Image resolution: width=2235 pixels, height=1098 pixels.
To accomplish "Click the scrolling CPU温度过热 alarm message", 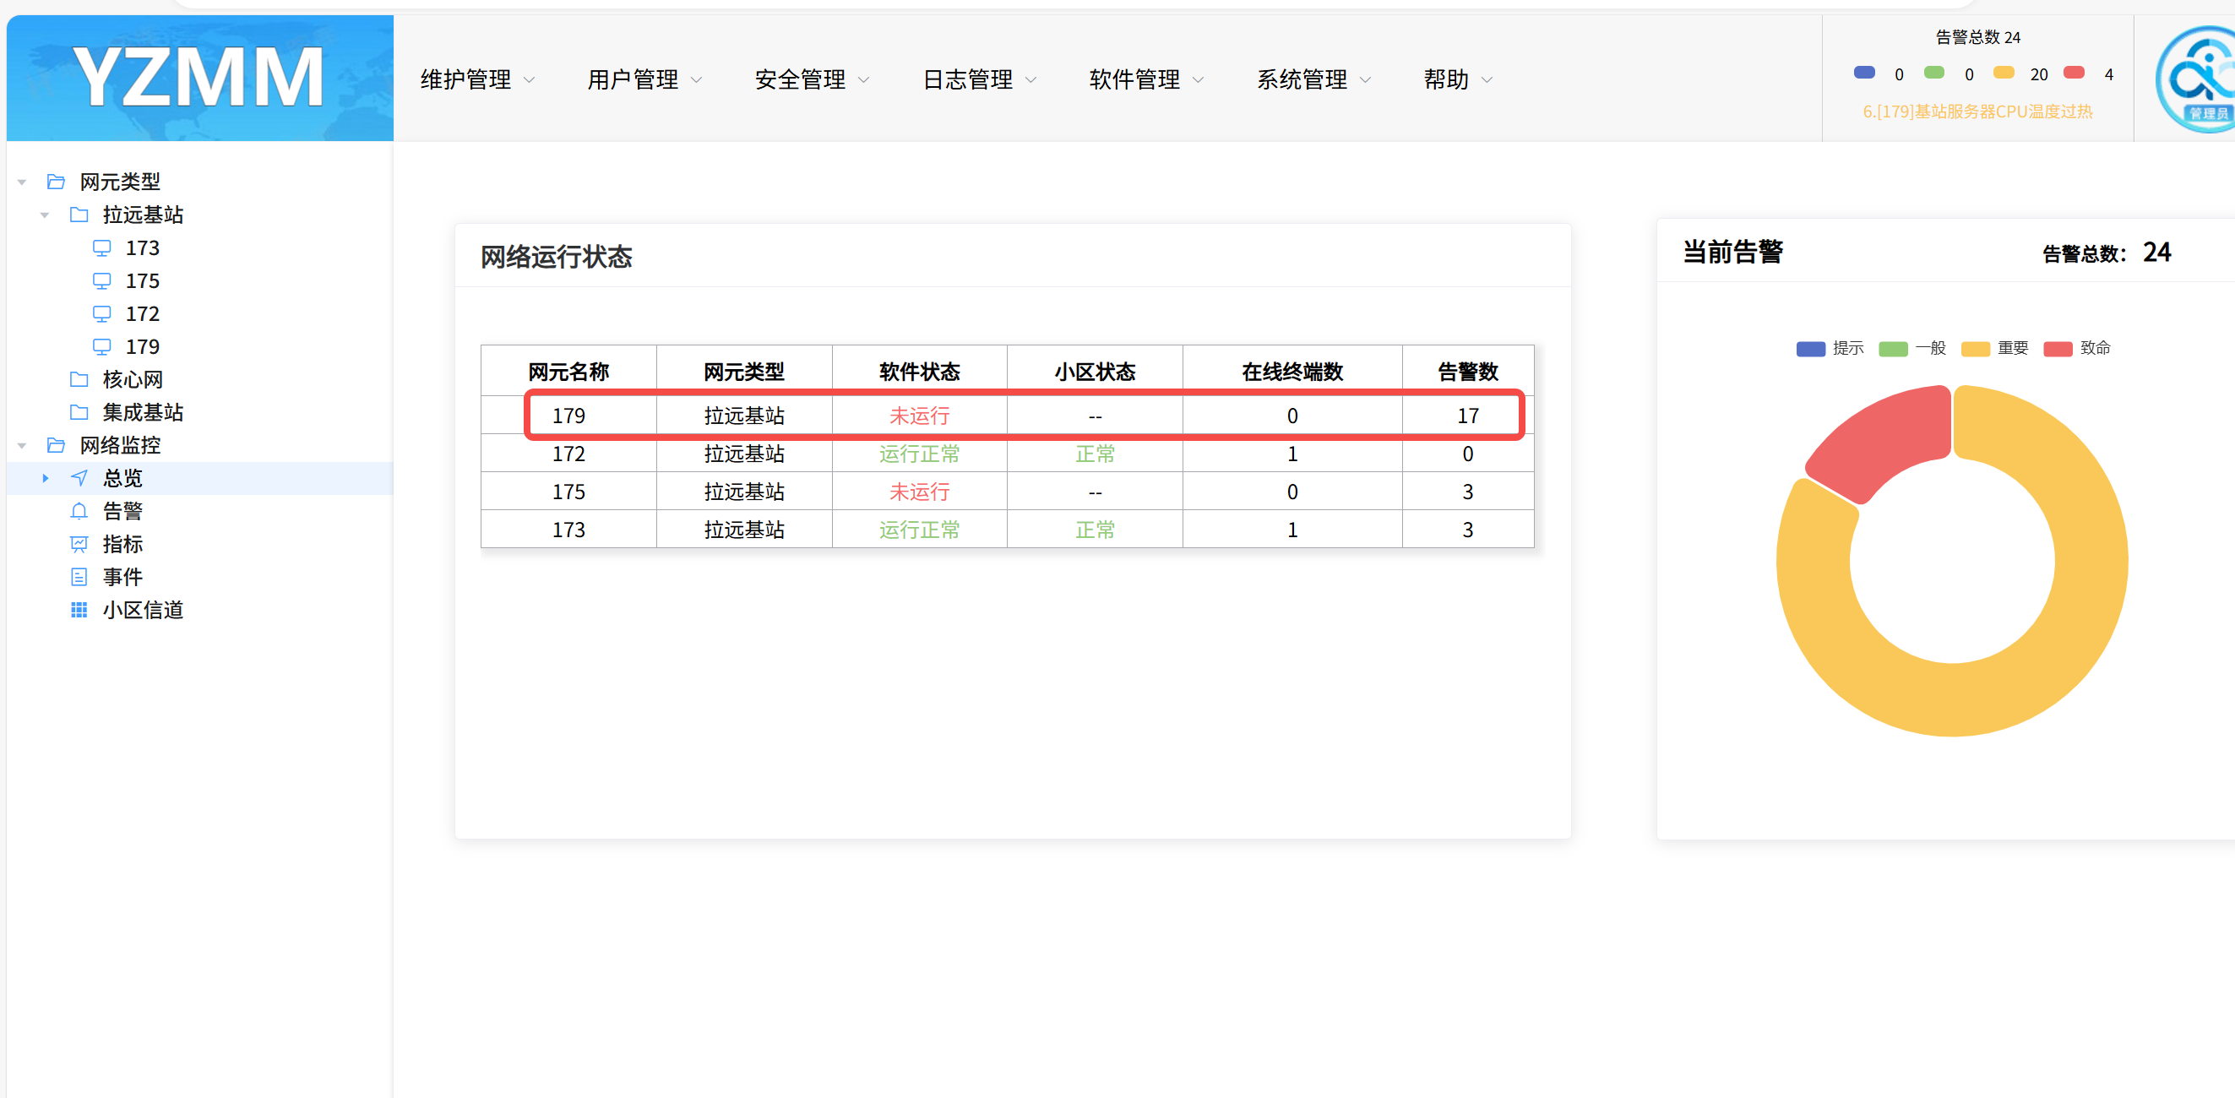I will (1977, 111).
